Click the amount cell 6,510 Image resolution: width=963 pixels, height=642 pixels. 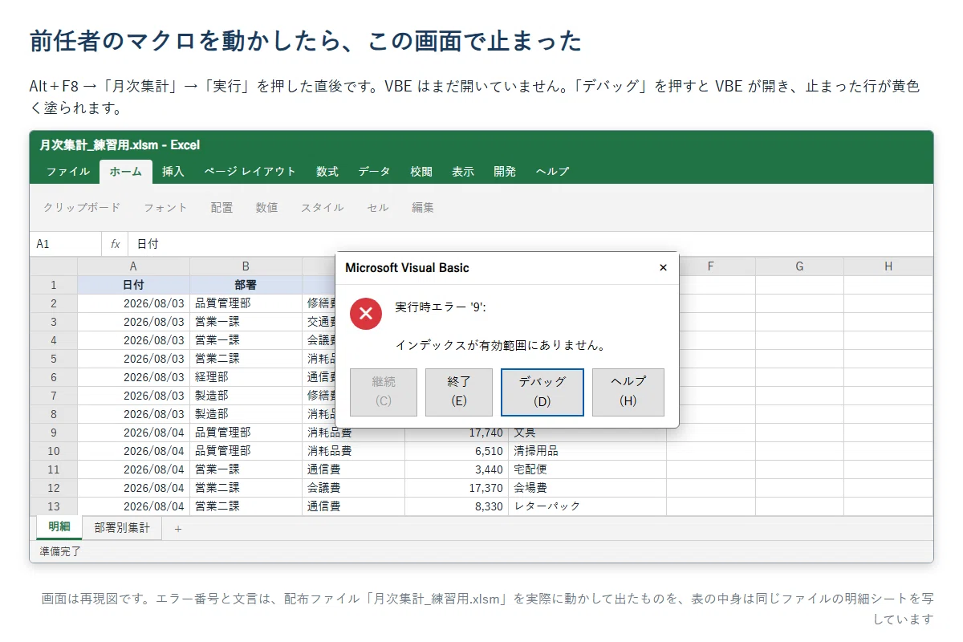pos(457,451)
